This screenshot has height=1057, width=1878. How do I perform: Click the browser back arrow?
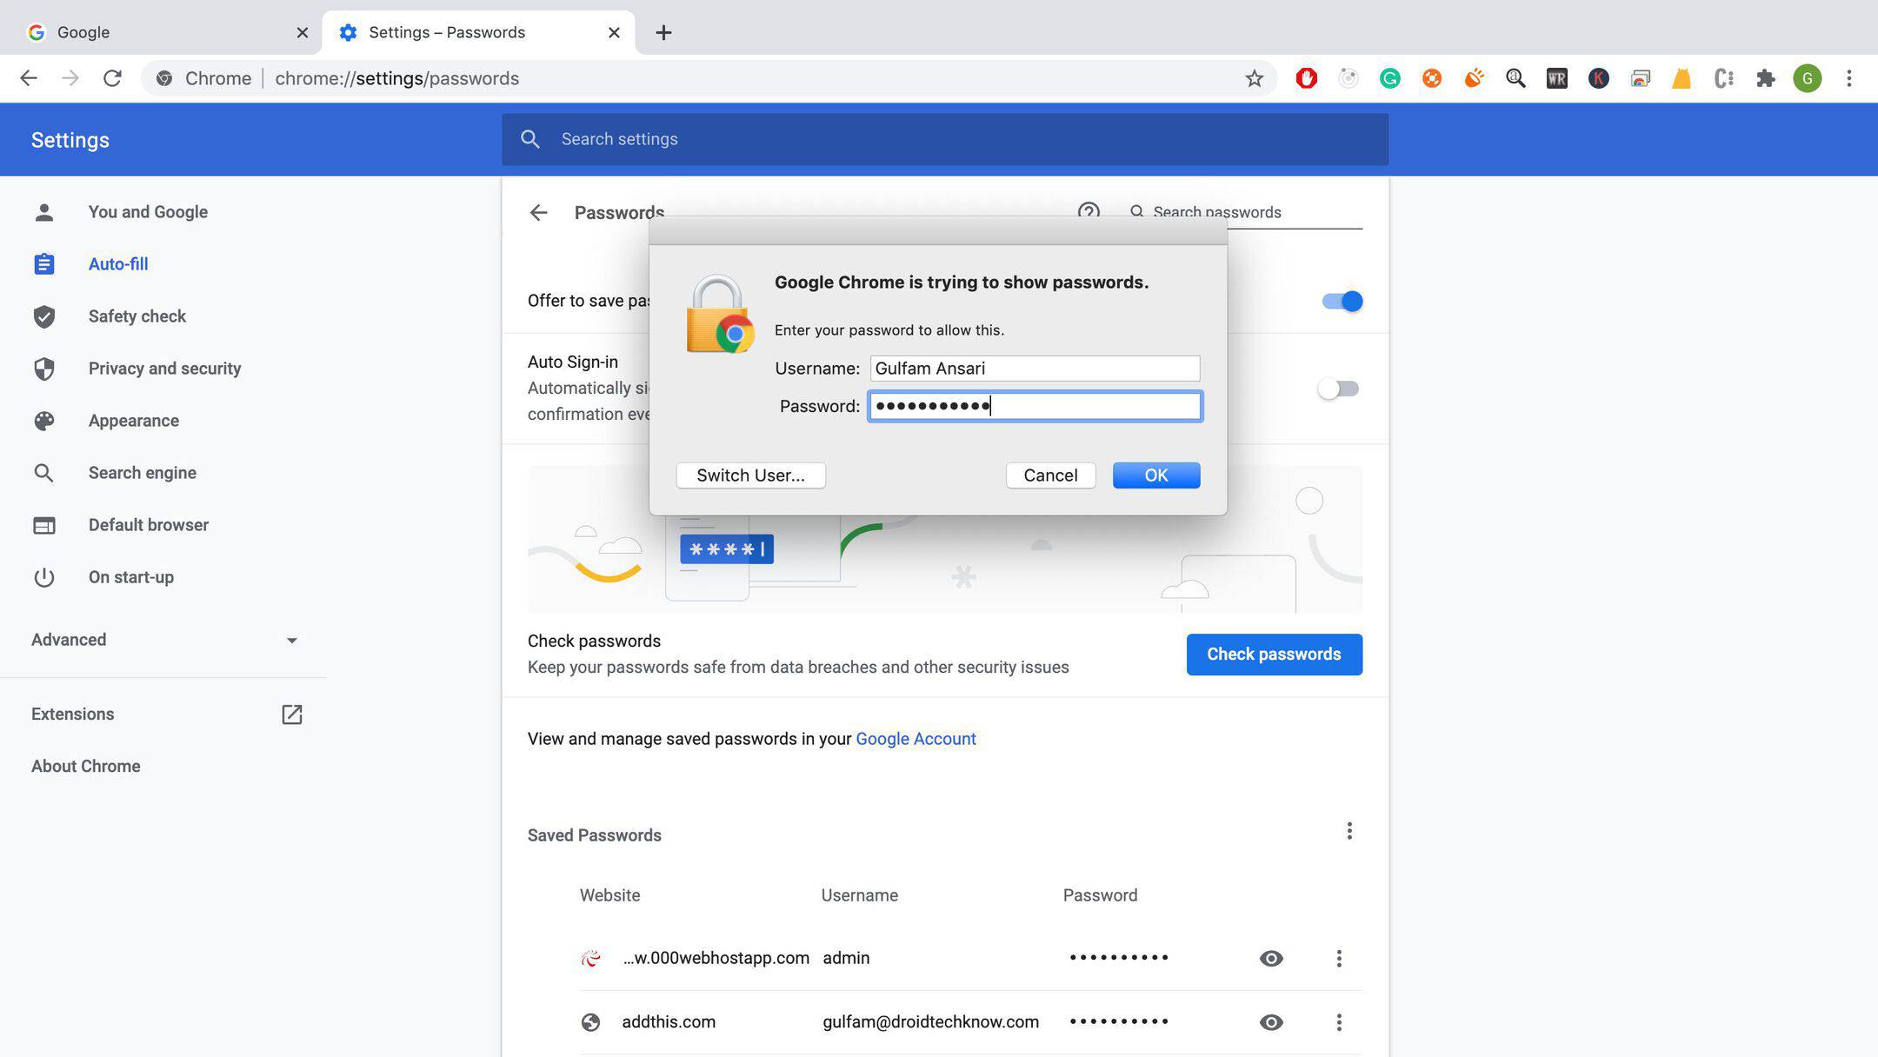pyautogui.click(x=29, y=78)
